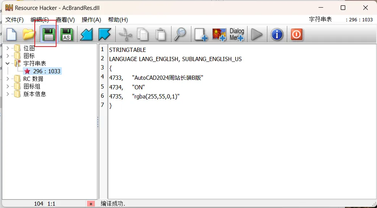Add an image resource via flower icon

(x=219, y=35)
